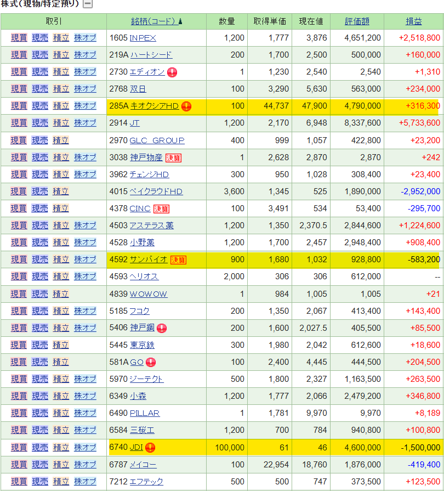Open サンバイオ stock link
Viewport: 444px width, 491px height.
149,259
